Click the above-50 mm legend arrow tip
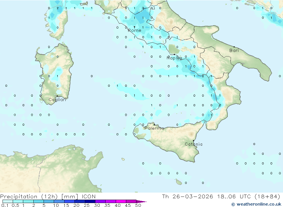The width and height of the screenshot is (283, 207). pyautogui.click(x=141, y=202)
